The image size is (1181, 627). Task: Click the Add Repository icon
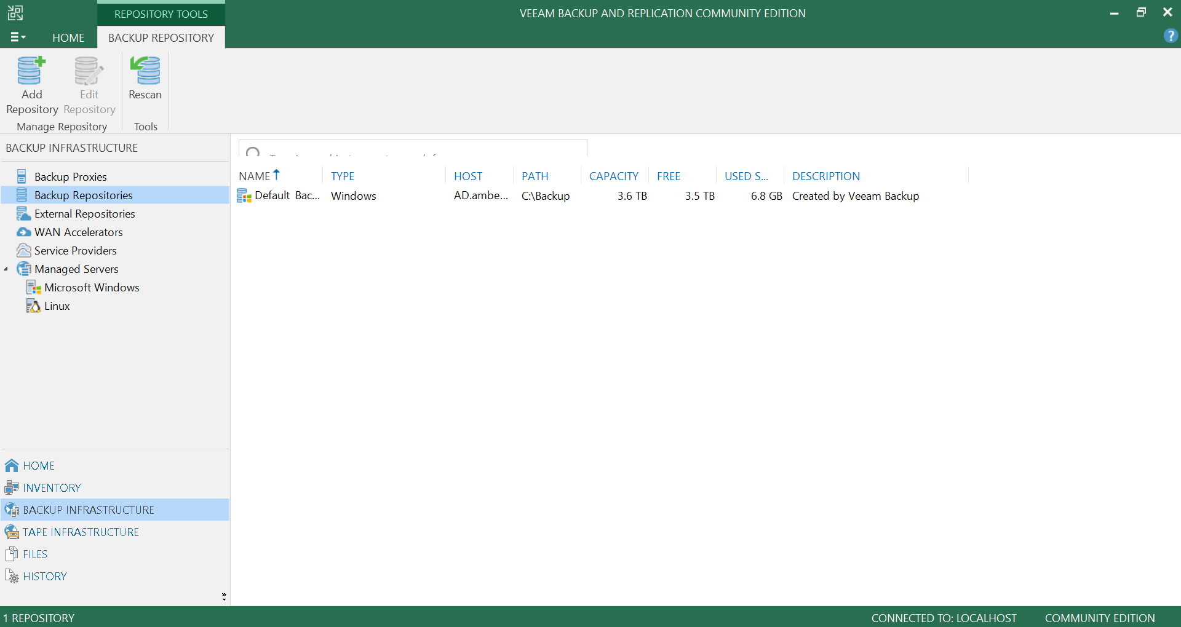[x=31, y=71]
